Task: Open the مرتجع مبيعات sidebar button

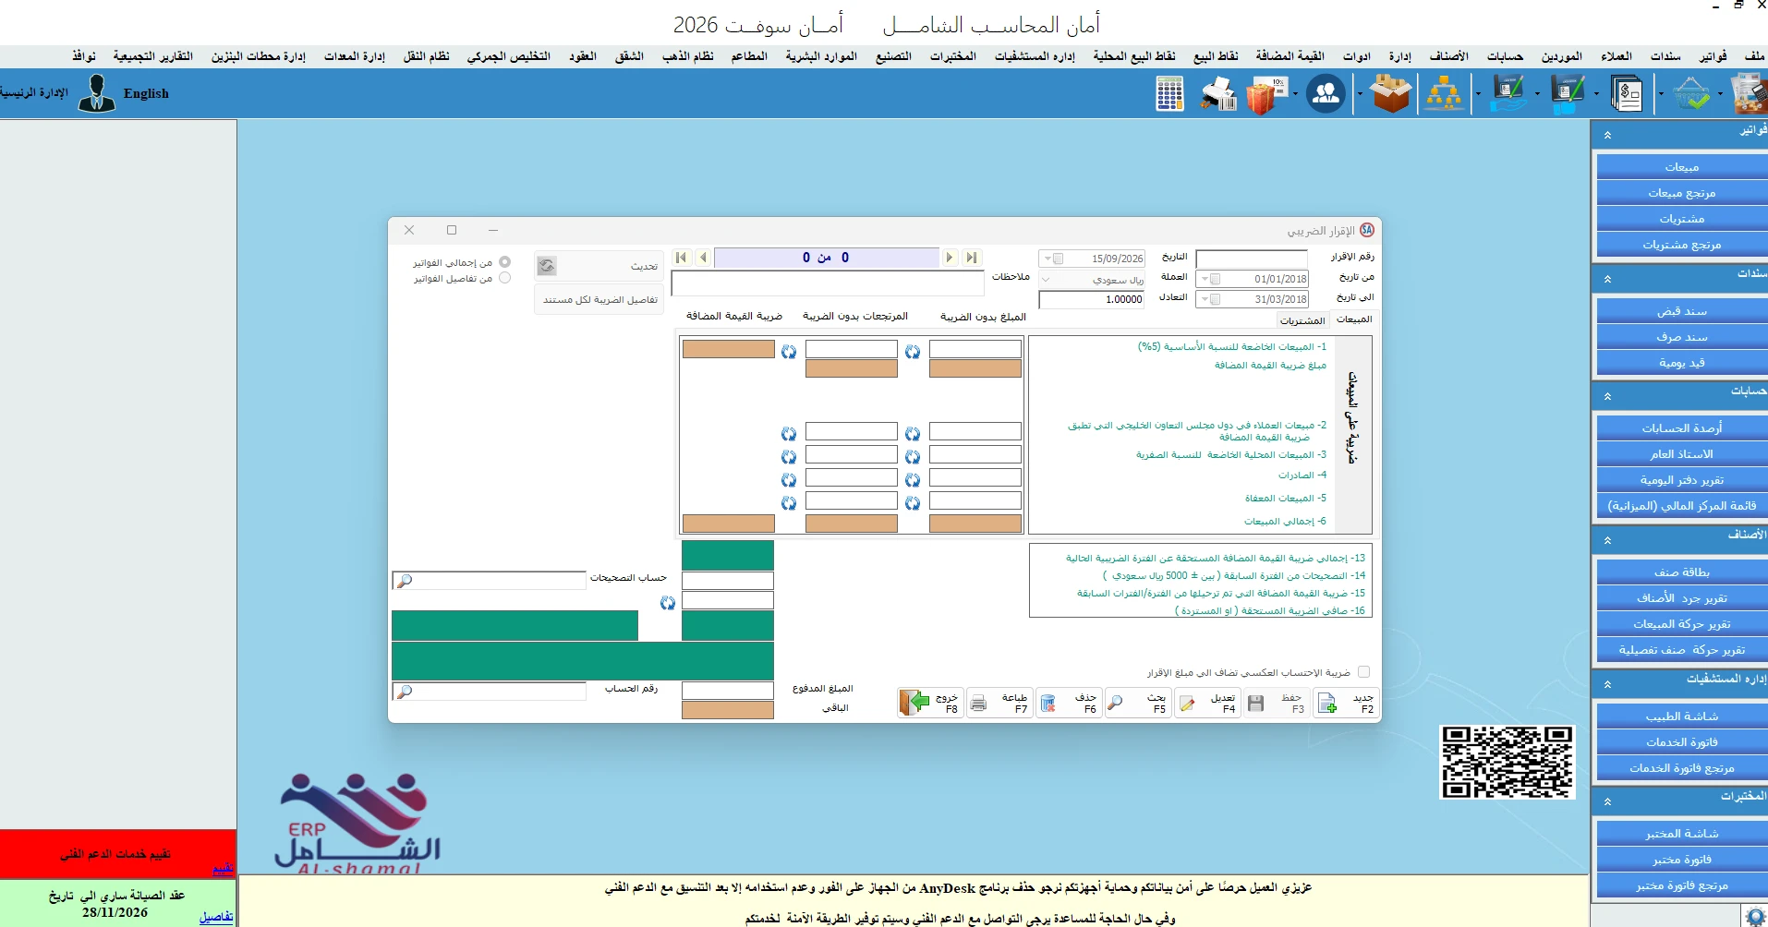Action: point(1681,193)
